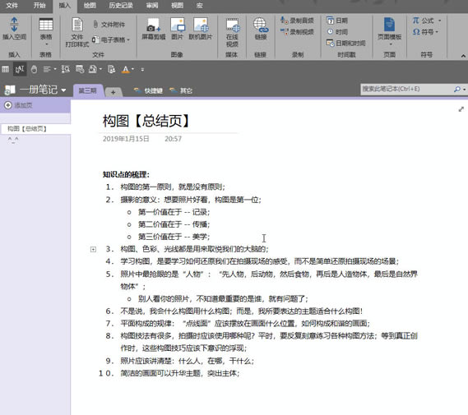Screen dimensions: 468x415
Task: Select the 第三期 section tab
Action: (x=87, y=90)
